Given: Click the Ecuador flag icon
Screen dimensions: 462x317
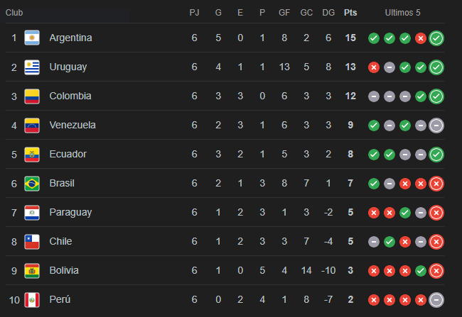Looking at the screenshot, I should [x=32, y=154].
